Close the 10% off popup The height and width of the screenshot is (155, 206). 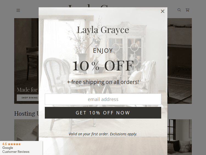coord(163,11)
